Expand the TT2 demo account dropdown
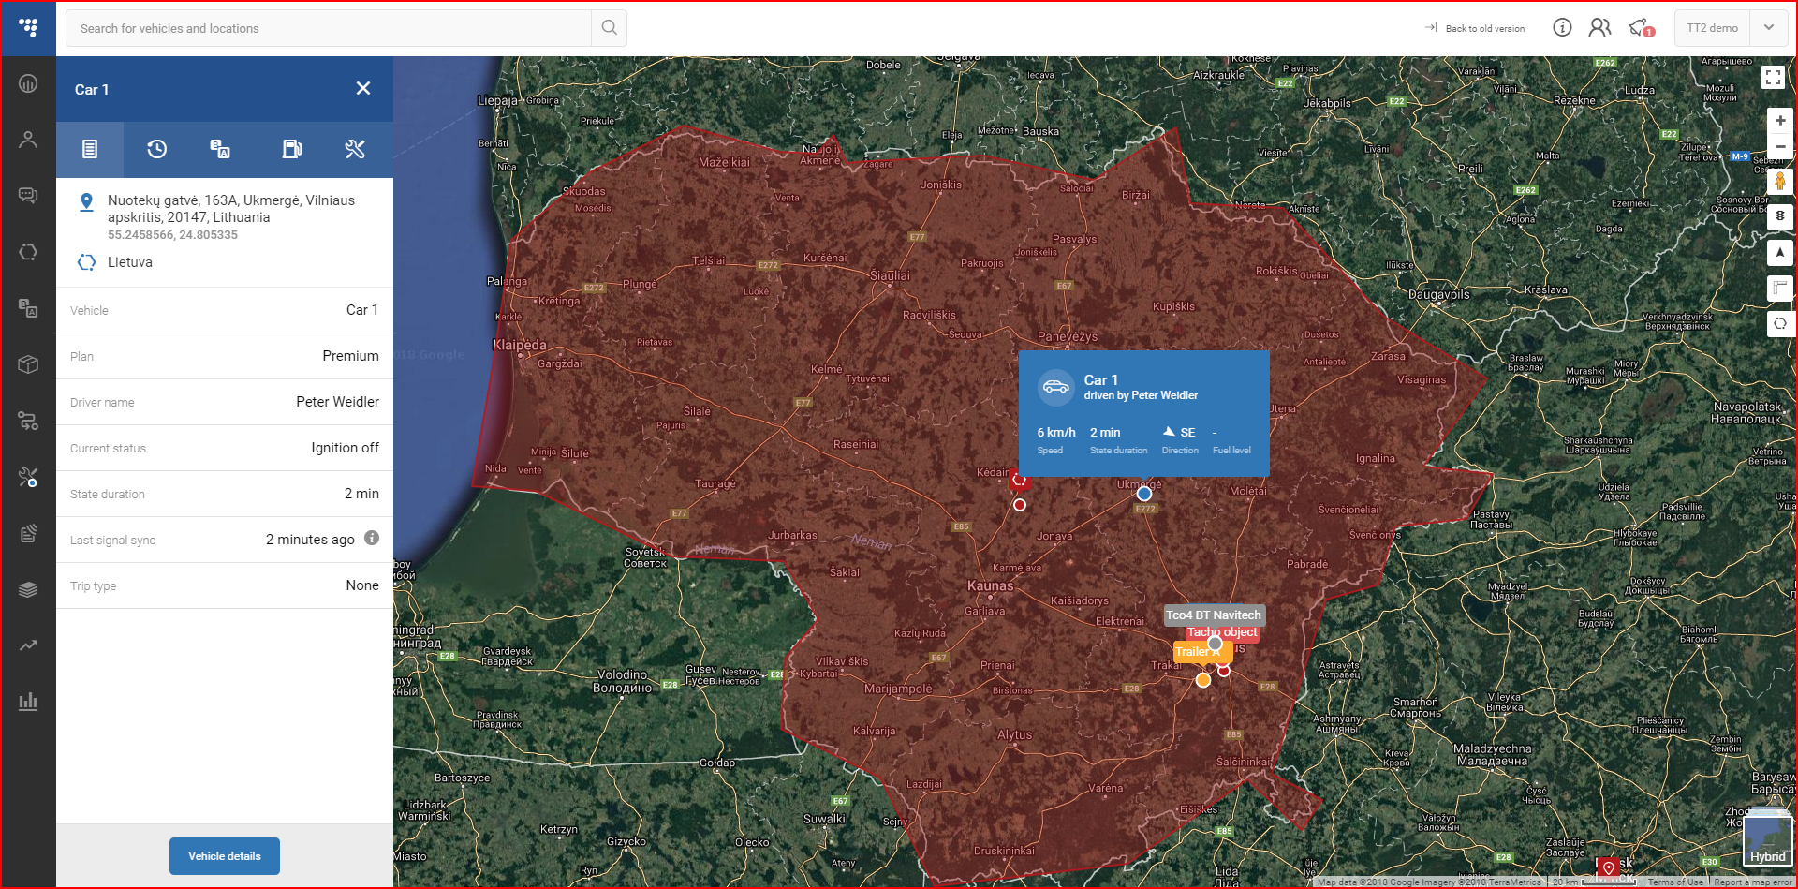This screenshot has width=1798, height=889. point(1769,28)
